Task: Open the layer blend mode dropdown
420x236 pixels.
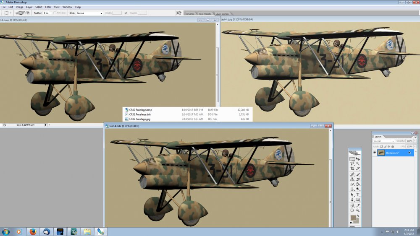Action: [383, 141]
